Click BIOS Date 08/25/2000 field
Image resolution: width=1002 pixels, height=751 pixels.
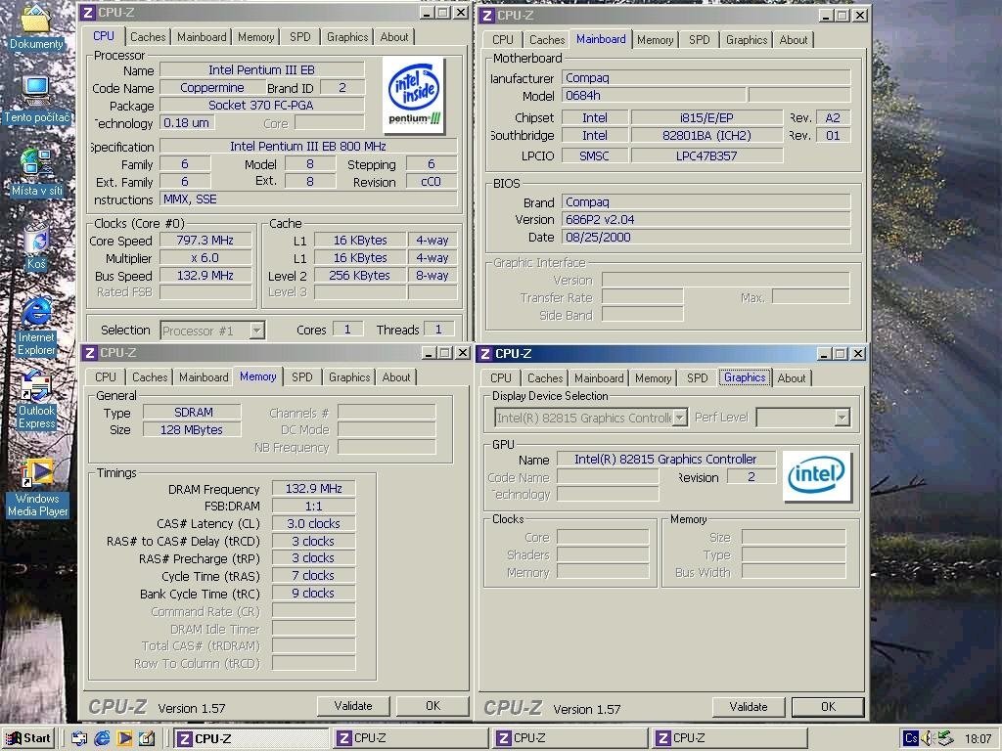point(706,237)
